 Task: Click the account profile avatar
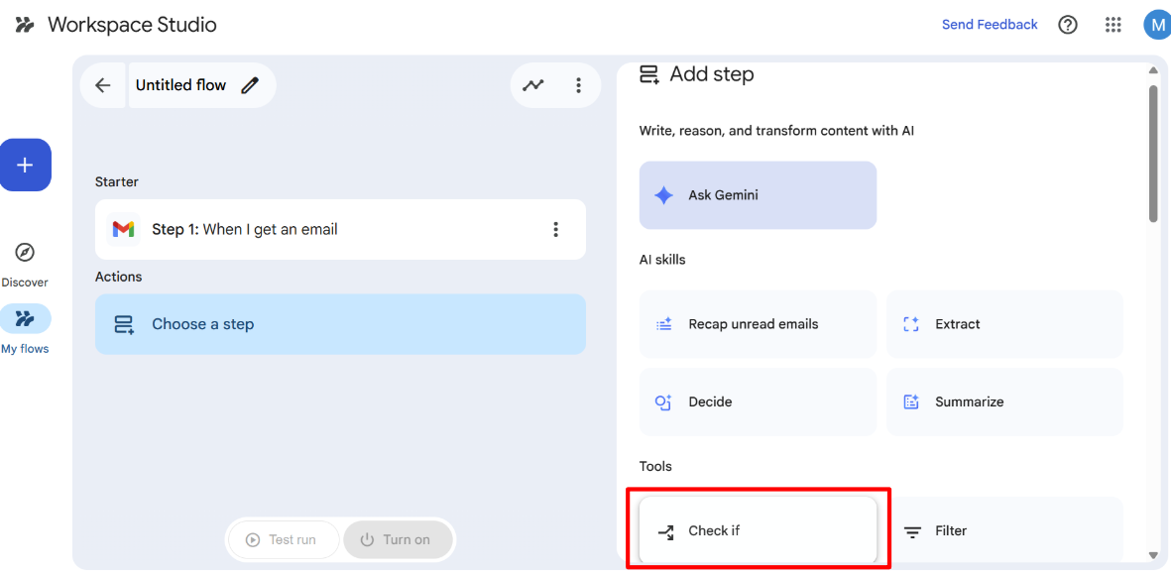point(1156,25)
